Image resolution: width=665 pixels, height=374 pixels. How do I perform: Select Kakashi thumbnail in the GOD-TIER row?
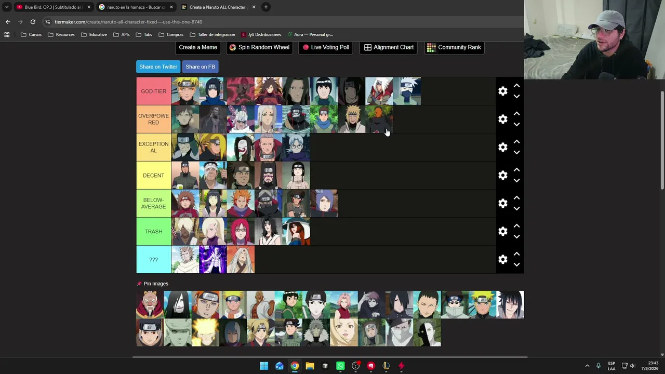point(407,91)
